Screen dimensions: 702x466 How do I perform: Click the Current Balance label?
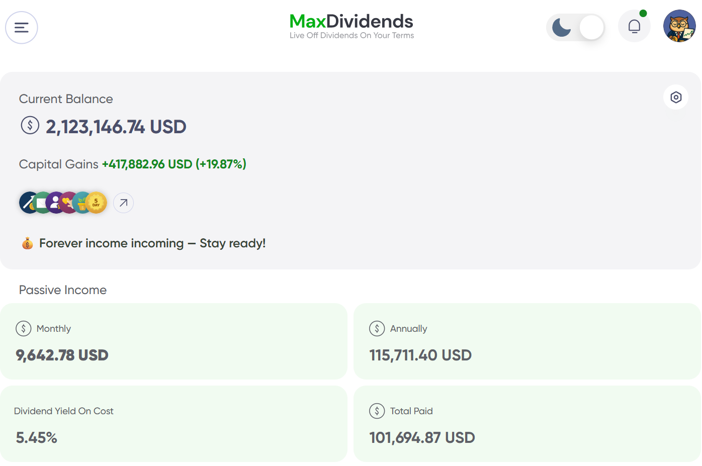[66, 99]
